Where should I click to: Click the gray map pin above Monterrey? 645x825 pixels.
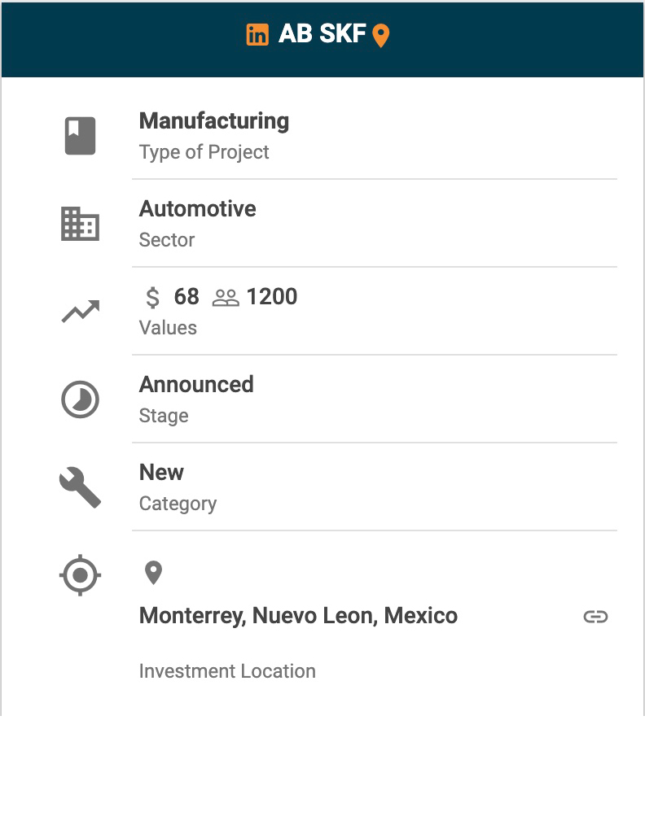pos(153,573)
